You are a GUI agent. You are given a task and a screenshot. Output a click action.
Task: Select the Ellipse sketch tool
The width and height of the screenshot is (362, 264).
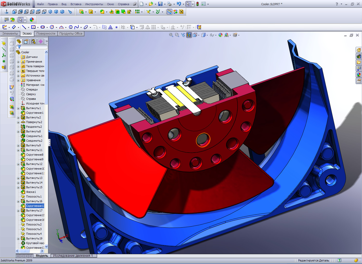pyautogui.click(x=86, y=27)
